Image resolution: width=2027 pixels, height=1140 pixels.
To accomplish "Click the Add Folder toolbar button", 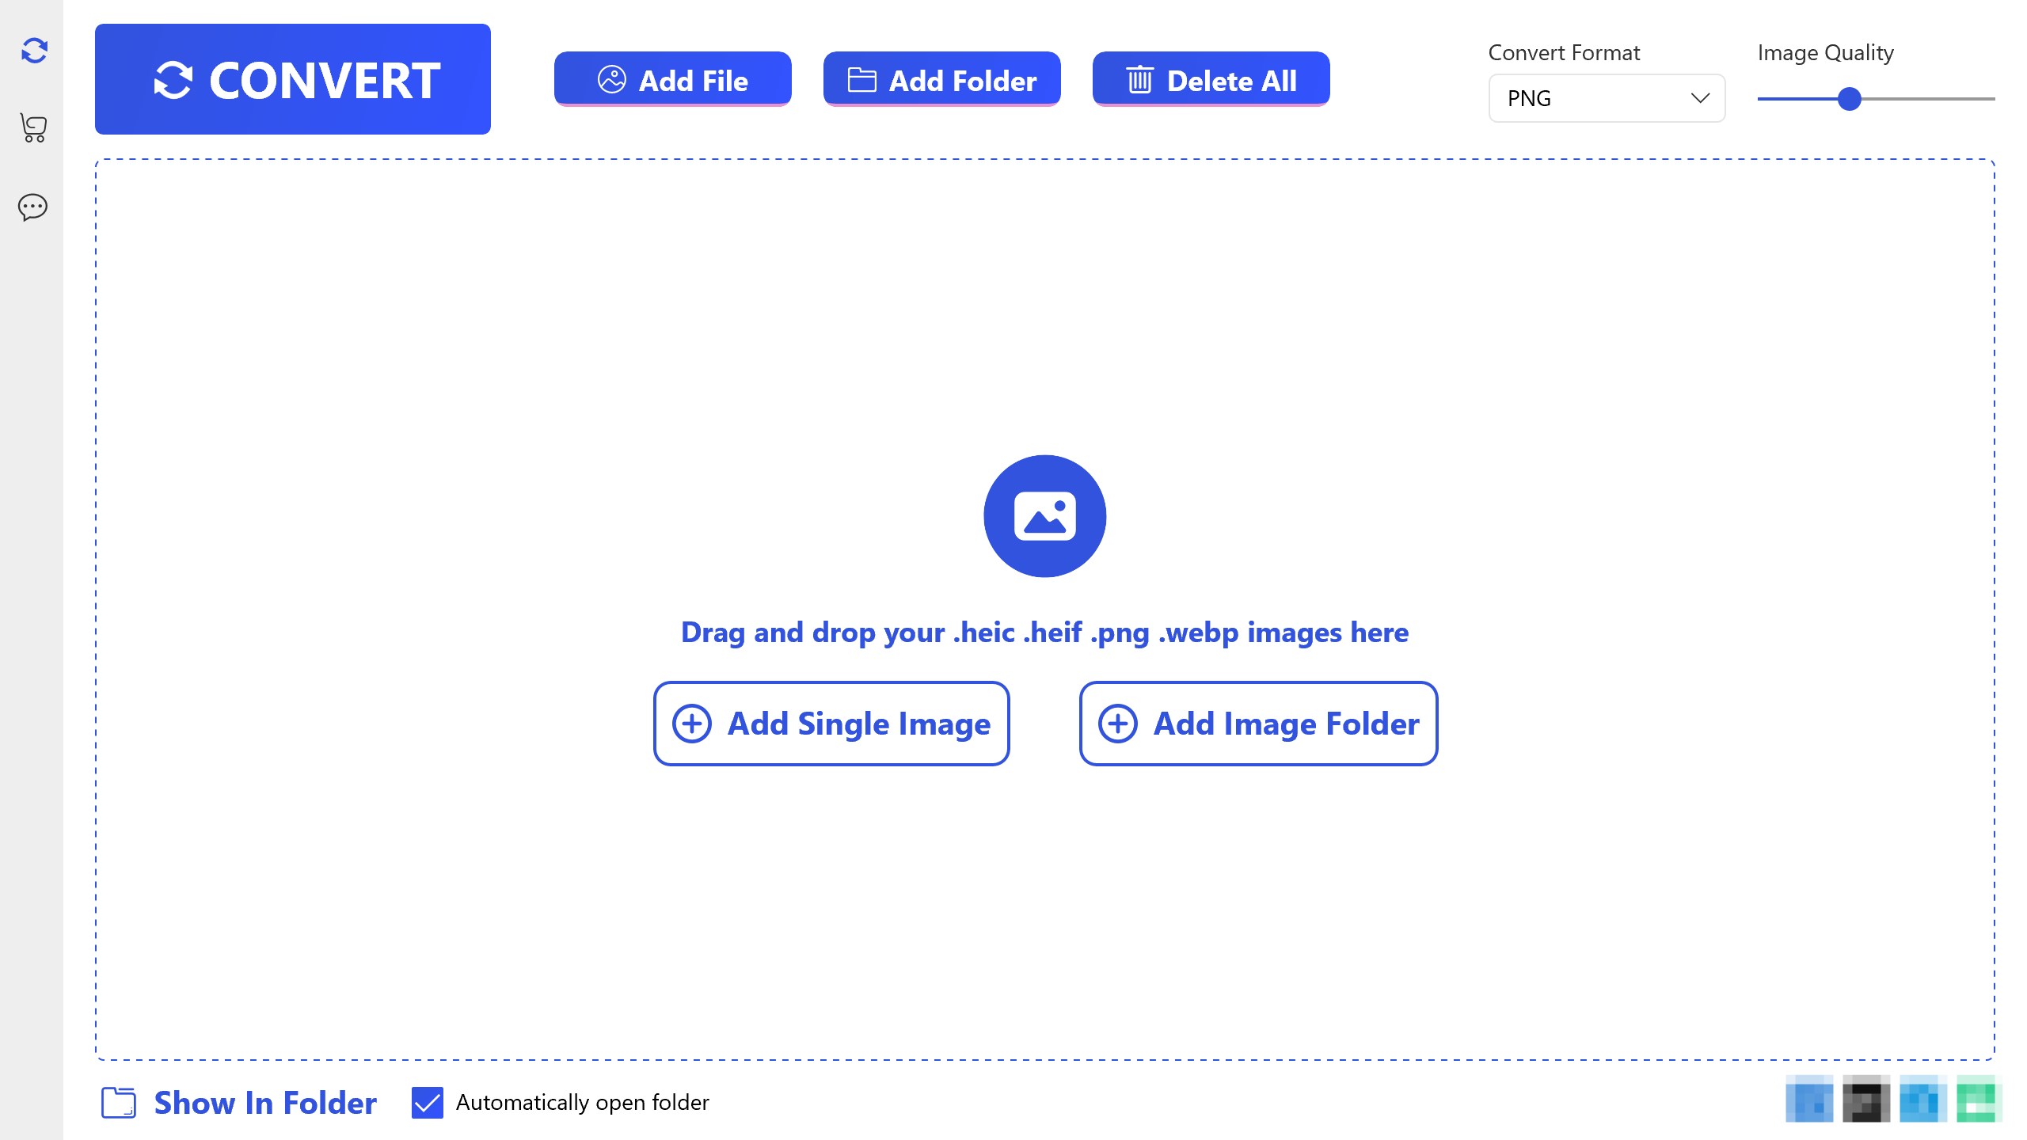I will (941, 79).
